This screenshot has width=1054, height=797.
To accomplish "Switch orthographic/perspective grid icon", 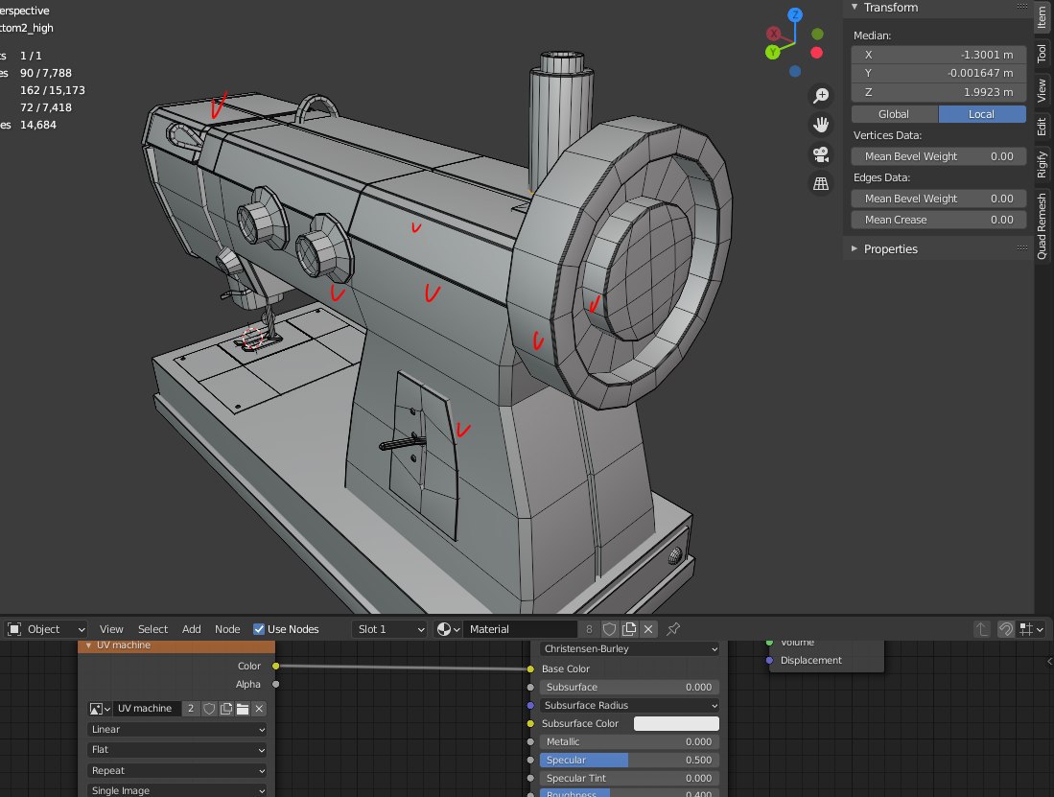I will pos(821,183).
